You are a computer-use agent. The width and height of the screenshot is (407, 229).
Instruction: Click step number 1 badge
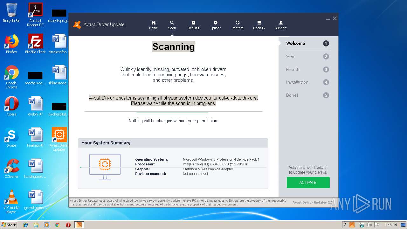326,44
